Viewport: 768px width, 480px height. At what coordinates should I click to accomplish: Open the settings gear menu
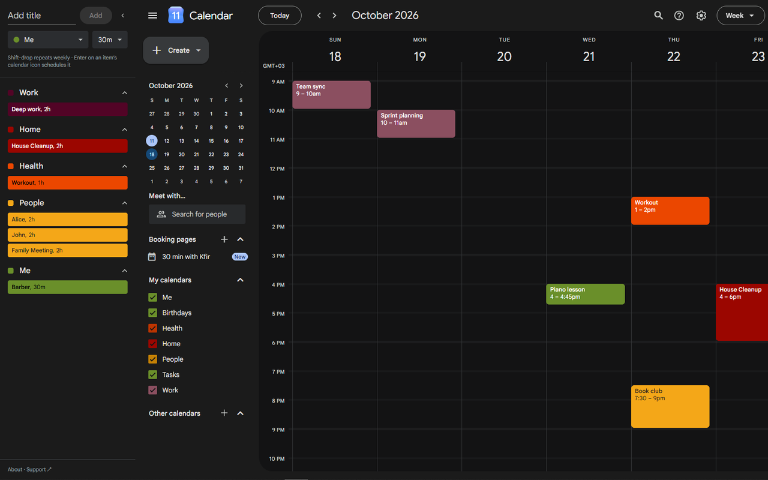(701, 16)
